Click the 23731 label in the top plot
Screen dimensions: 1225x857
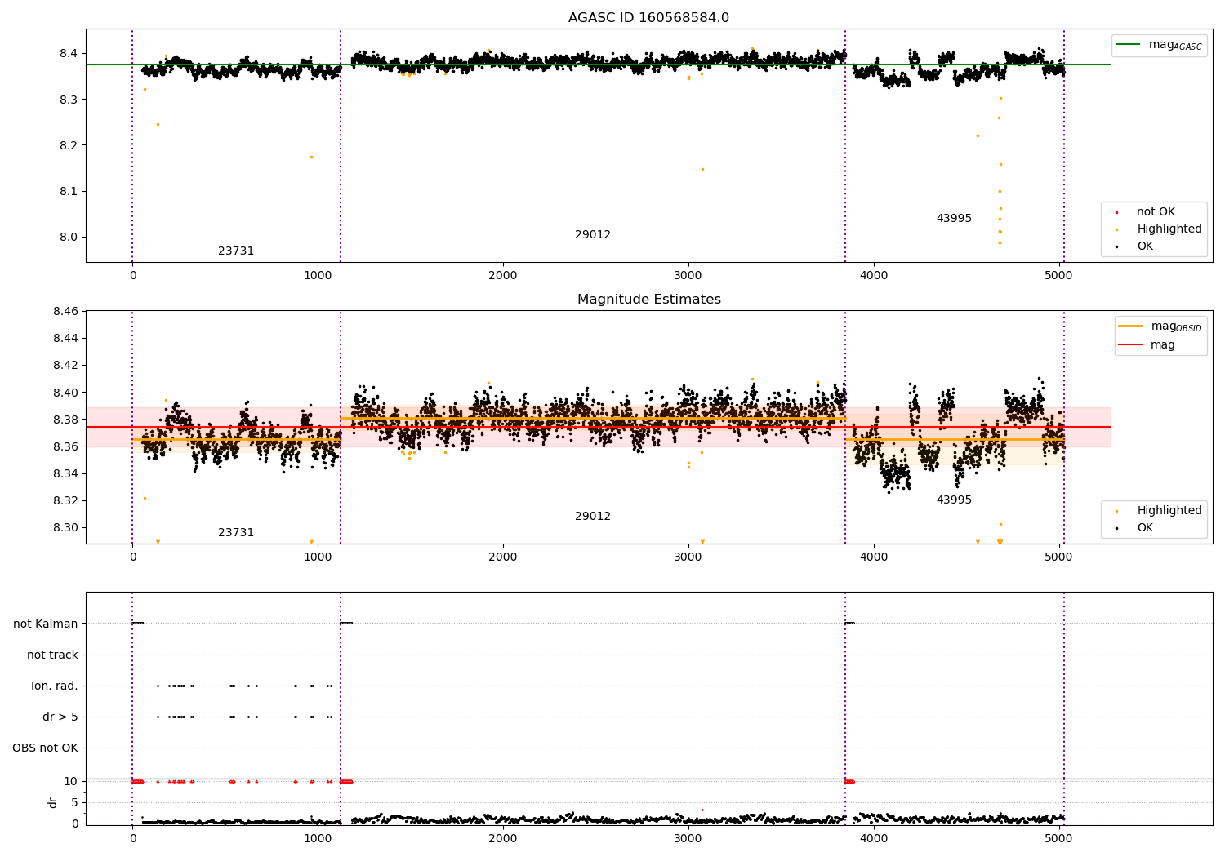point(236,251)
